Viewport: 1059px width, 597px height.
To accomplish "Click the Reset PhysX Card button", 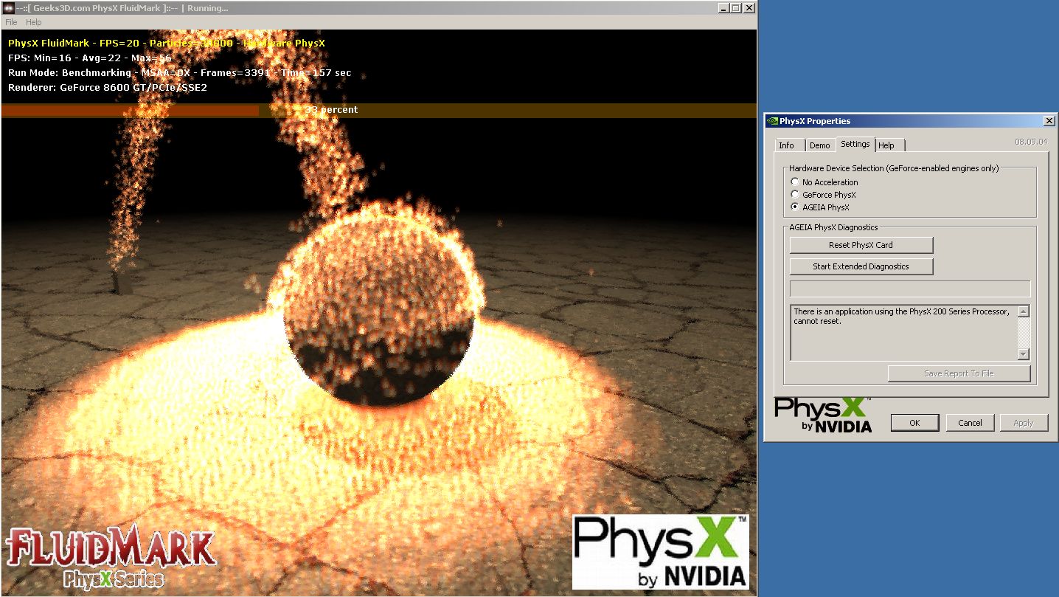I will (x=861, y=245).
